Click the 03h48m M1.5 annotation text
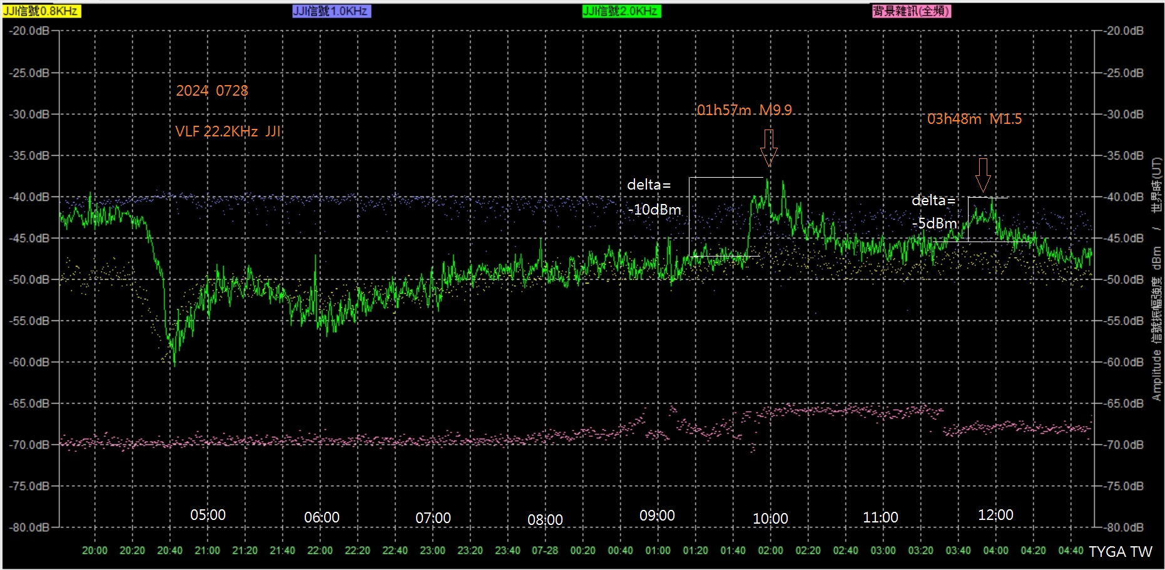1165x570 pixels. click(x=974, y=119)
